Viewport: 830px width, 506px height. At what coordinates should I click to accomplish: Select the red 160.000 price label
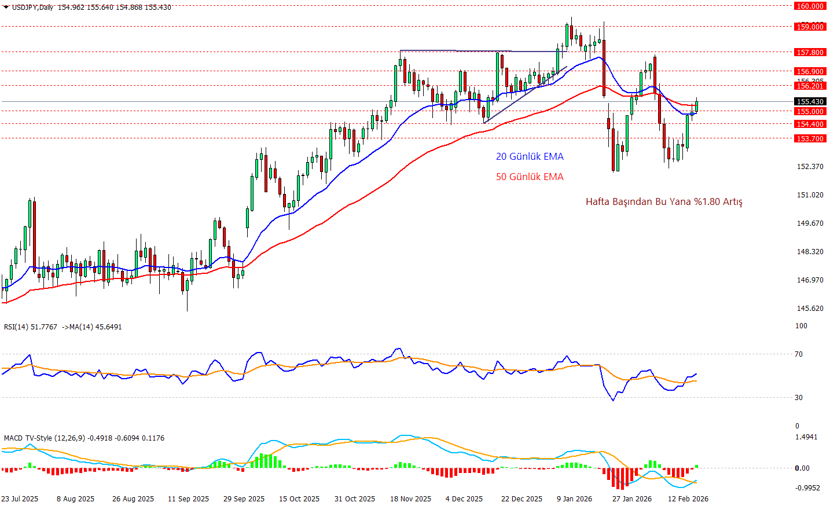pyautogui.click(x=810, y=6)
